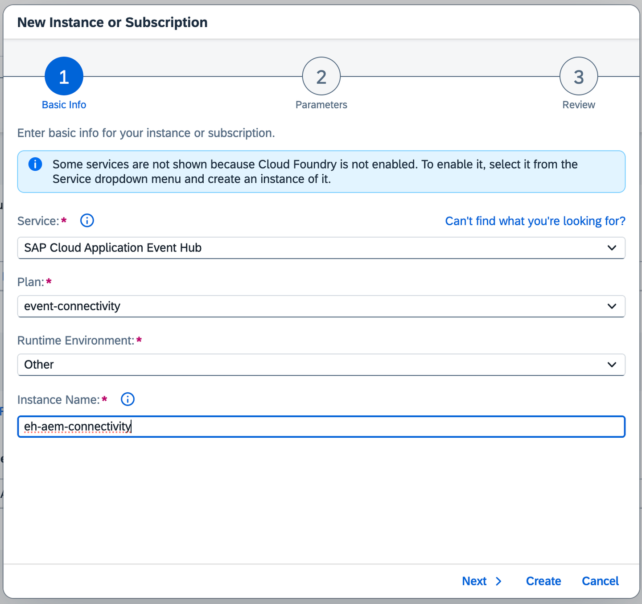Jump to step 2 circle
642x604 pixels.
(321, 76)
